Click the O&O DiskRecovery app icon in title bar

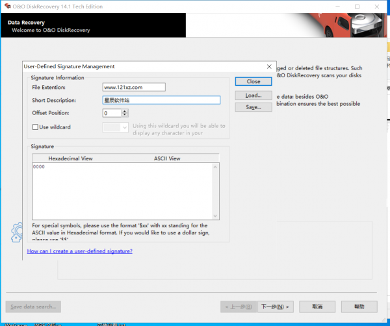(7, 6)
